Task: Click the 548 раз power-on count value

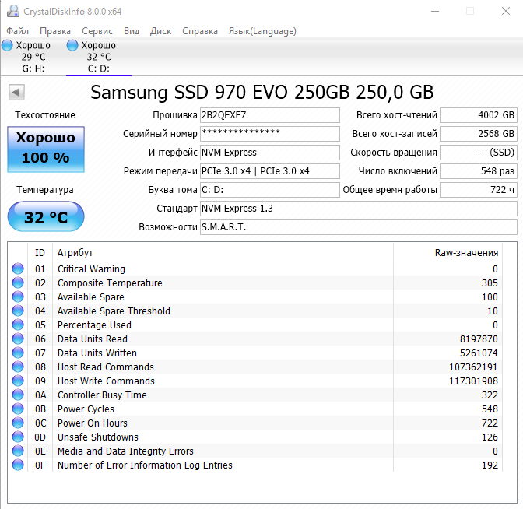Action: pos(479,171)
